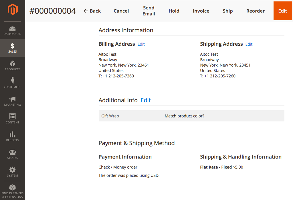Open the Content layout icon

[13, 116]
